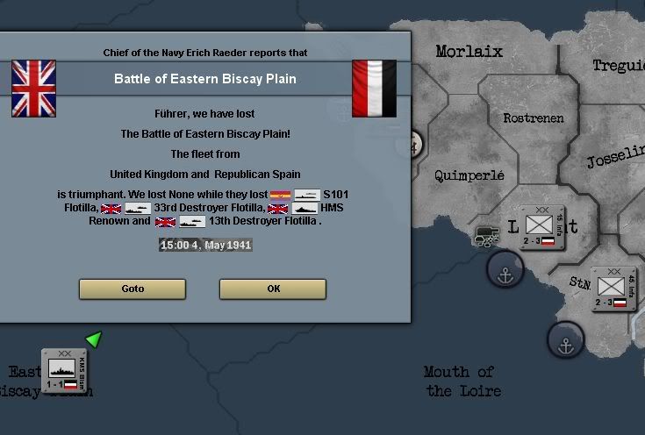The height and width of the screenshot is (435, 645).
Task: Click the battlecruiser icon for HMS Renown
Action: tap(305, 209)
